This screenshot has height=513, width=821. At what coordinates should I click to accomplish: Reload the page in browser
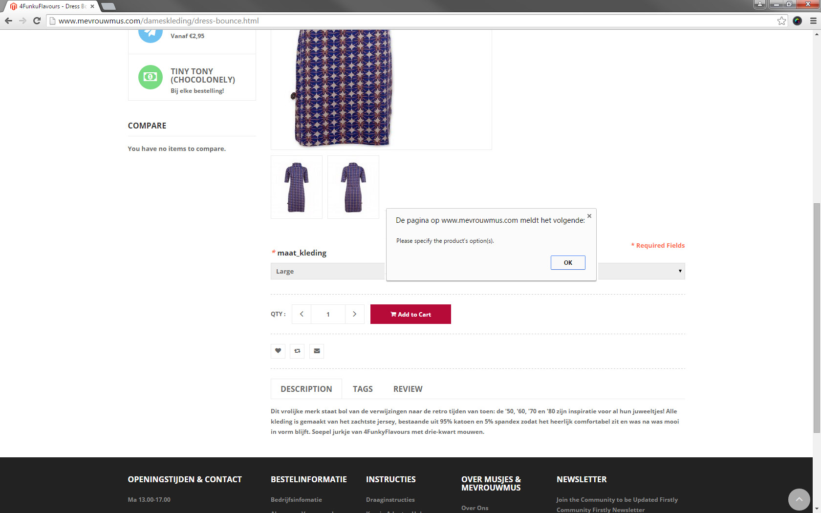coord(37,21)
